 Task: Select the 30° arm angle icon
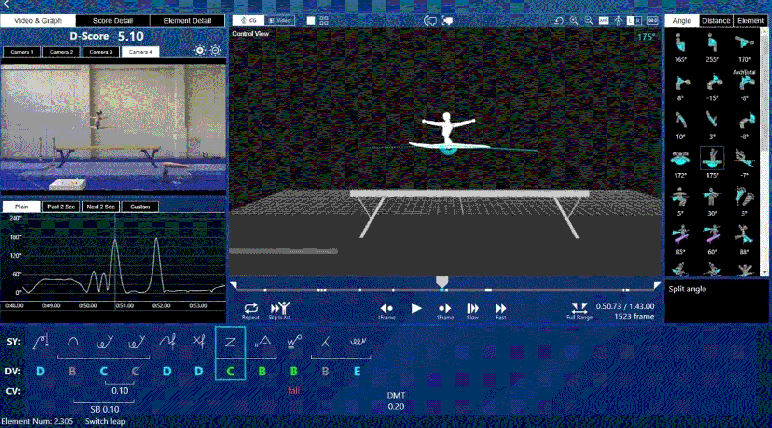(712, 197)
